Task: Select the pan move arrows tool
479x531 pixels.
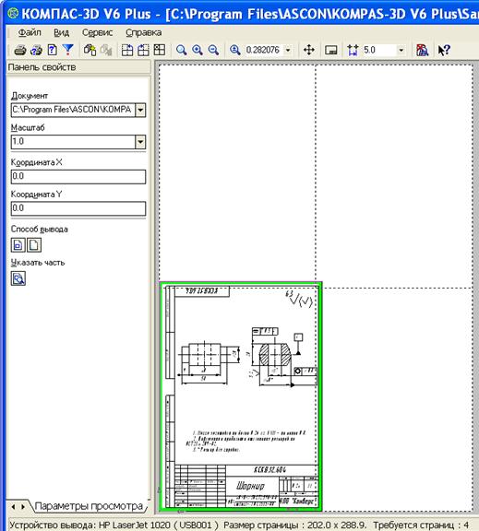Action: 309,50
